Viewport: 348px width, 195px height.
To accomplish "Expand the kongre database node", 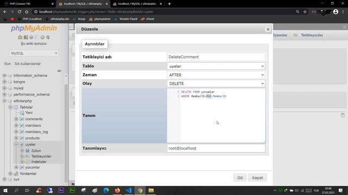I will (4, 82).
